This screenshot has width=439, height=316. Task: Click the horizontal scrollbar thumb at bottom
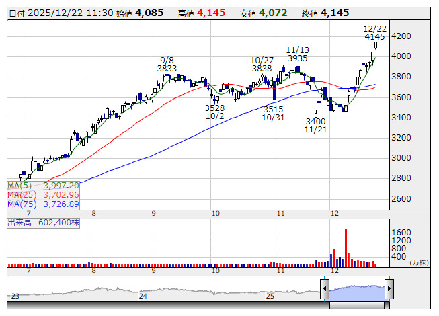tap(357, 305)
